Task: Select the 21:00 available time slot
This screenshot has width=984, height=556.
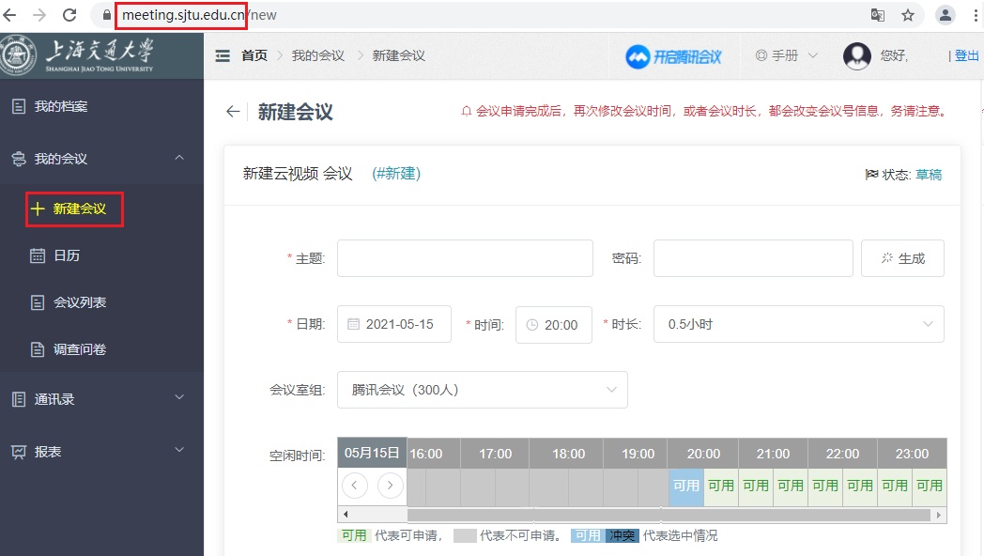Action: (756, 486)
